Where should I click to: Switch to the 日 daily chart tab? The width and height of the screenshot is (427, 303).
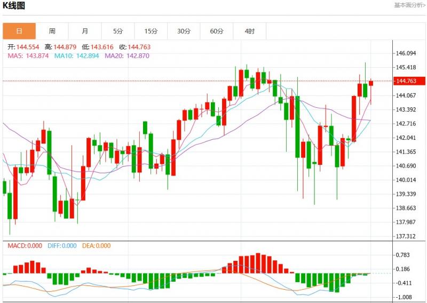pos(19,31)
